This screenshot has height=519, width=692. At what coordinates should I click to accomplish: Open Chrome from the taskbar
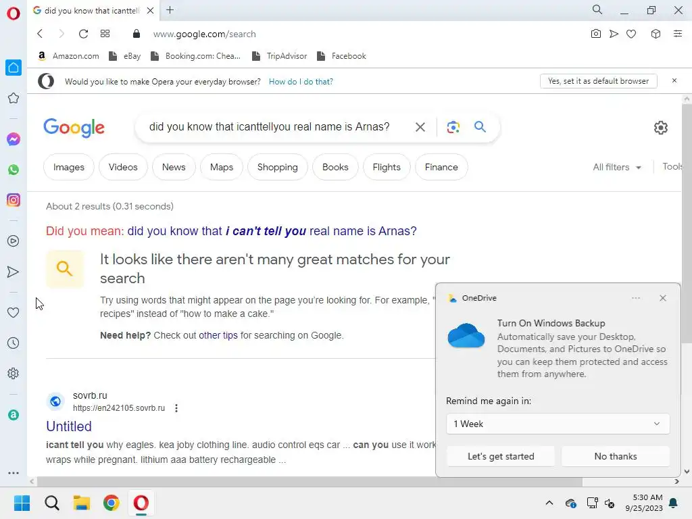[112, 503]
